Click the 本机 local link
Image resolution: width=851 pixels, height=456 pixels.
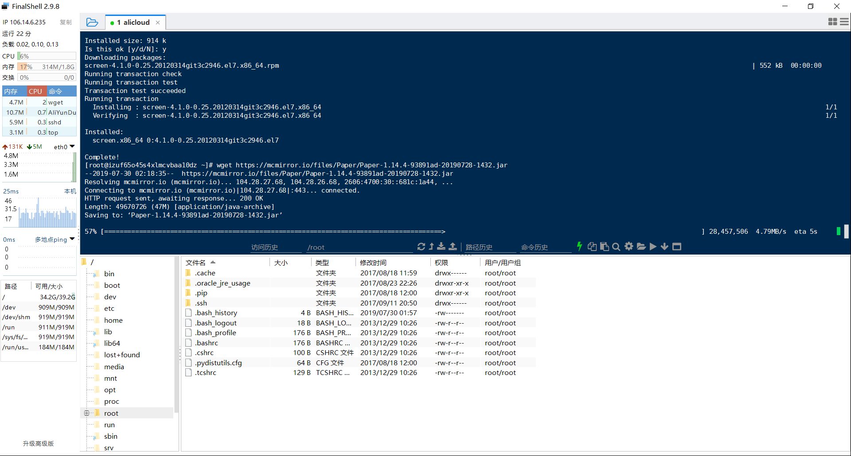point(70,191)
